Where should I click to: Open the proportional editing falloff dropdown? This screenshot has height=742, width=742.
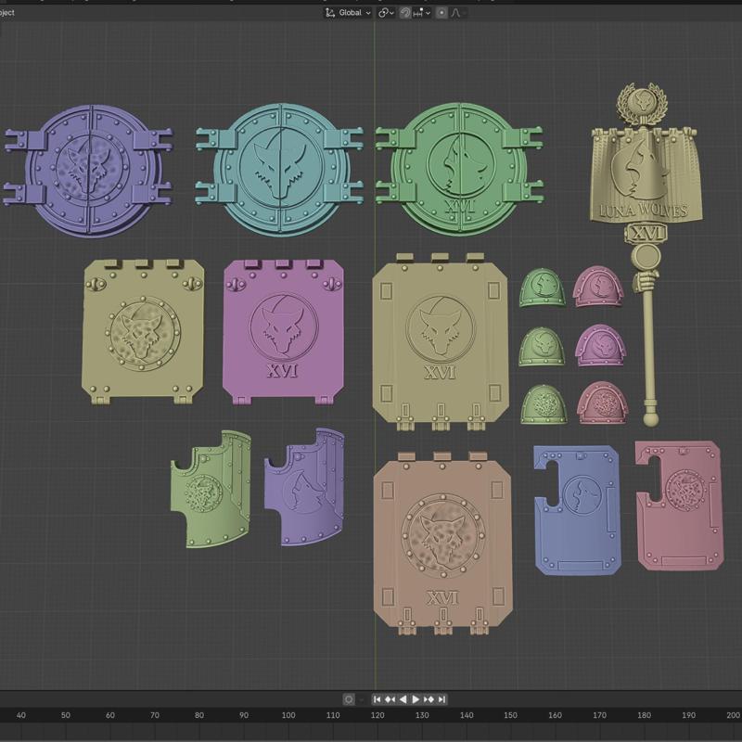[x=458, y=13]
